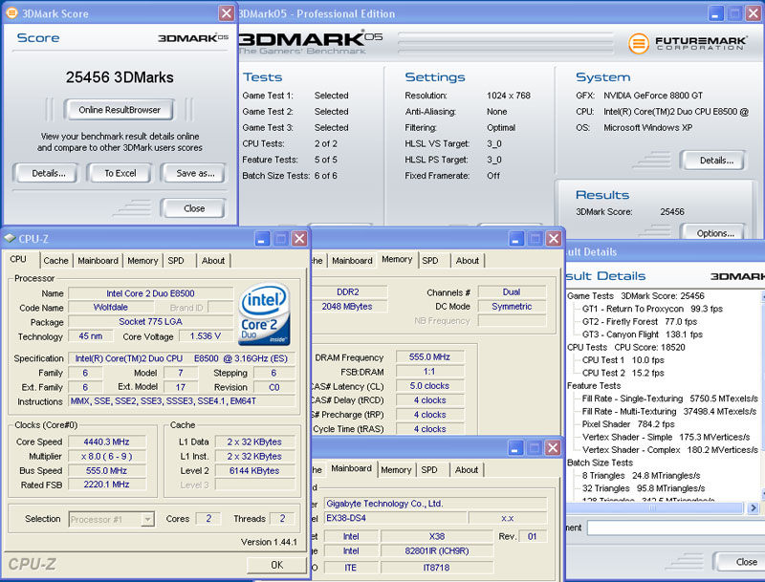Viewport: 765px width, 582px height.
Task: Close the 3DMark05 main window
Action: [754, 13]
